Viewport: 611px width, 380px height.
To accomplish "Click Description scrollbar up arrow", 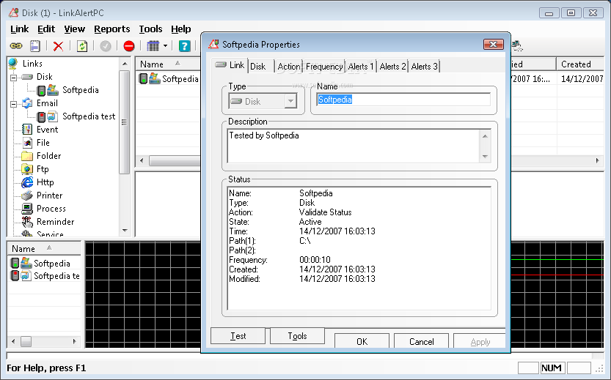I will (485, 135).
